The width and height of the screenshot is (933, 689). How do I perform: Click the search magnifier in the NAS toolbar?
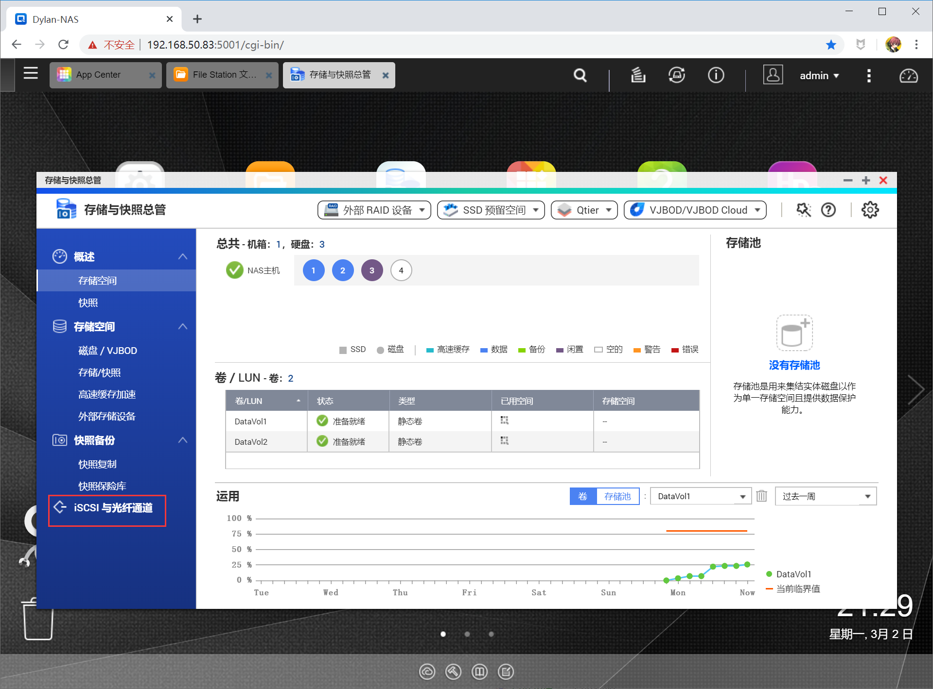point(580,76)
